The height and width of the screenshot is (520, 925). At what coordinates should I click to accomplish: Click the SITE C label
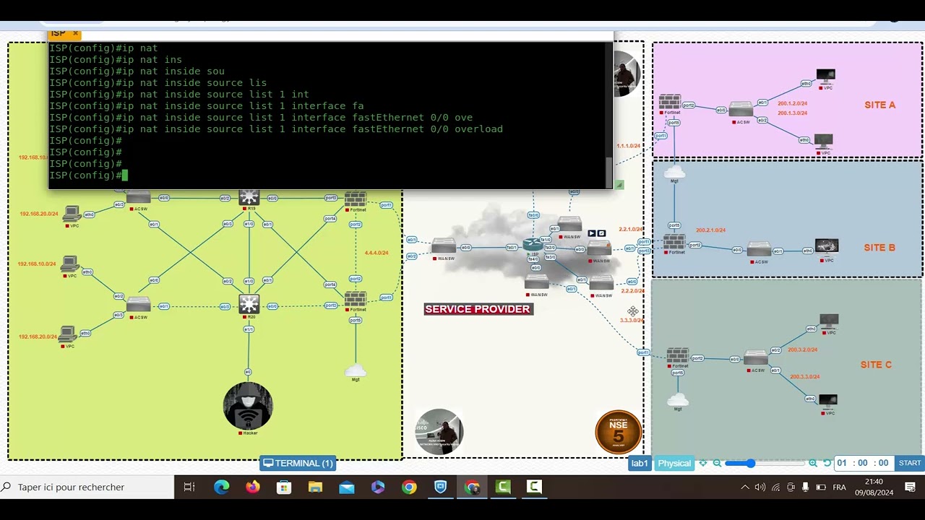pyautogui.click(x=876, y=365)
